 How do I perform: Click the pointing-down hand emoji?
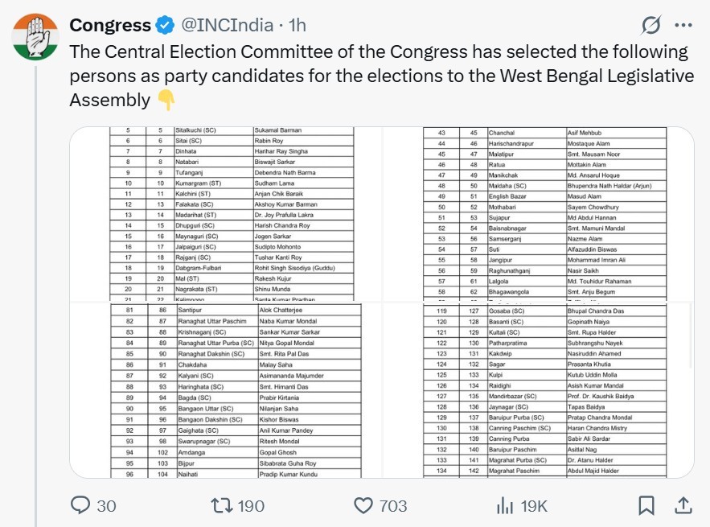(x=166, y=100)
